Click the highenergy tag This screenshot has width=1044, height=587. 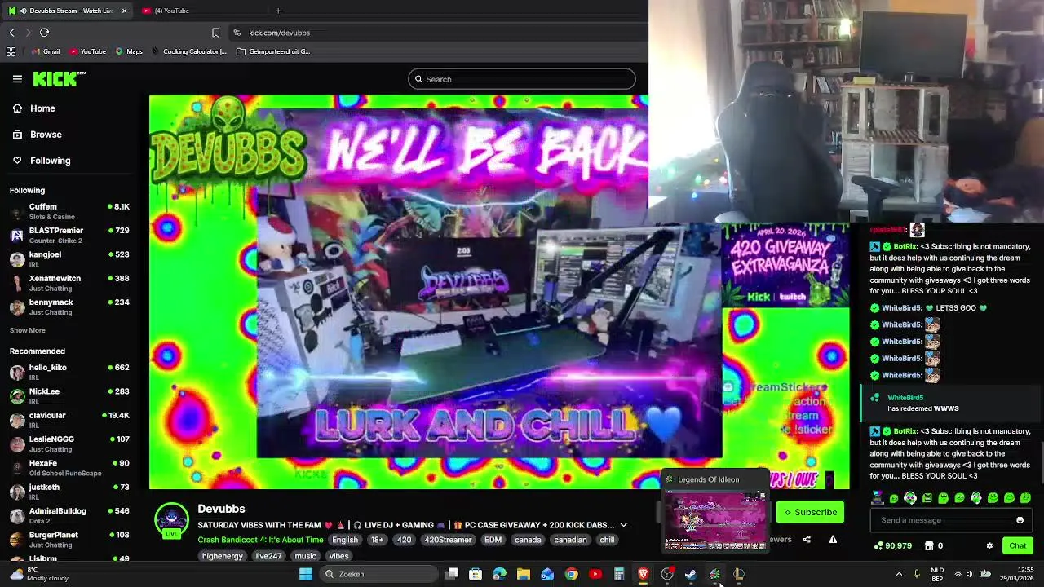click(223, 556)
